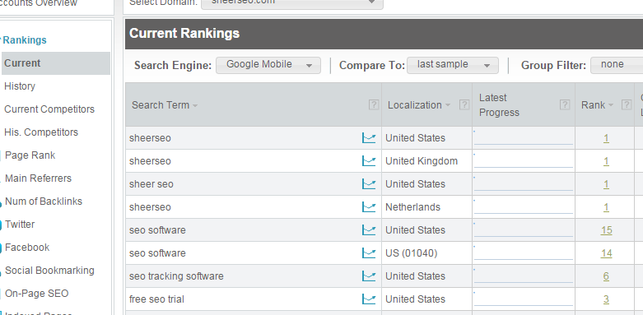Open Twitter in sidebar

click(20, 224)
